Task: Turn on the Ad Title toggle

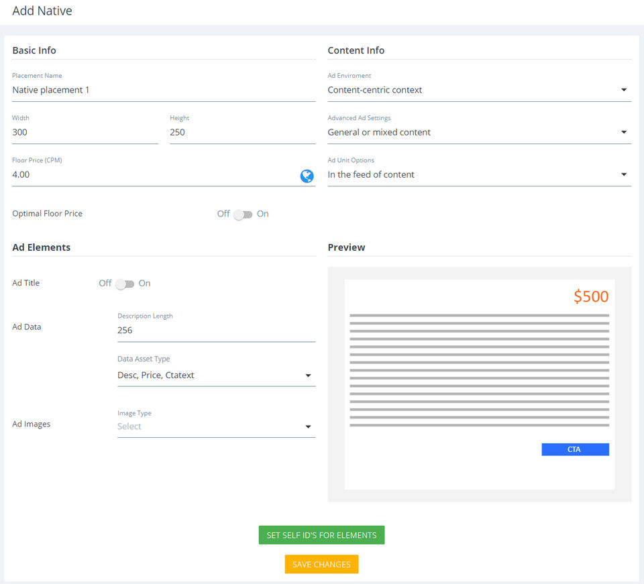Action: 125,284
